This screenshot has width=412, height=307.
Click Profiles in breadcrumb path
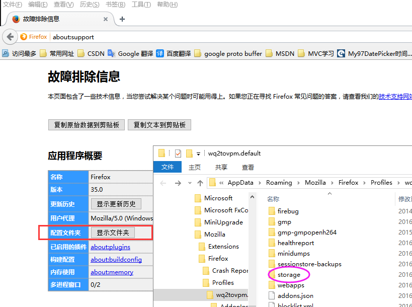pyautogui.click(x=381, y=183)
